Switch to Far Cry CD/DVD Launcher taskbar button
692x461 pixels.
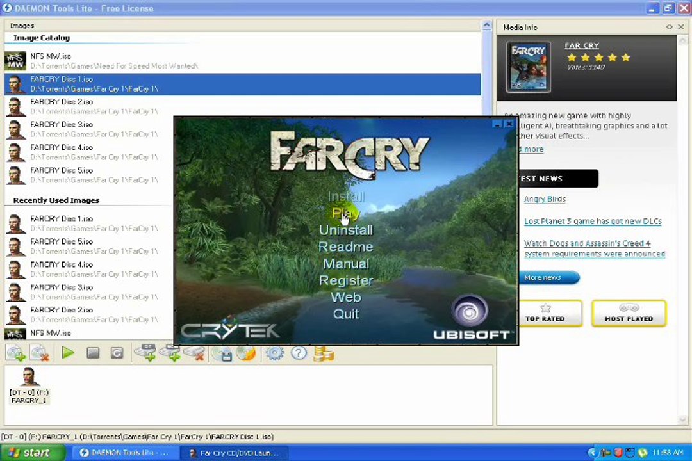(235, 453)
